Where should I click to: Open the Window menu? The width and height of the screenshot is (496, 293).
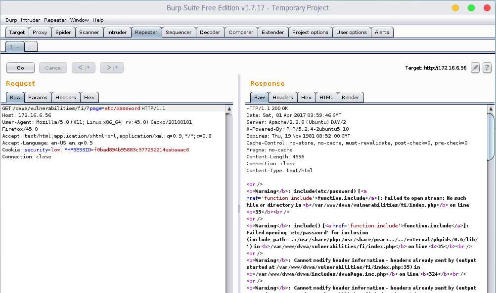(79, 20)
